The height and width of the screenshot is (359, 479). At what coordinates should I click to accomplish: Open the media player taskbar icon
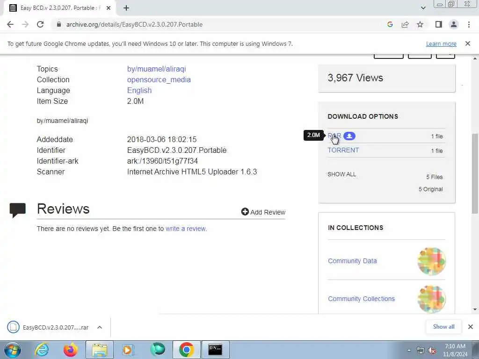click(128, 350)
